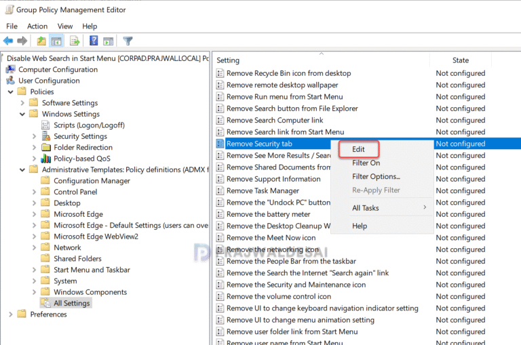
Task: Click policy icon beside Remove the volume control icon
Action: (220, 296)
